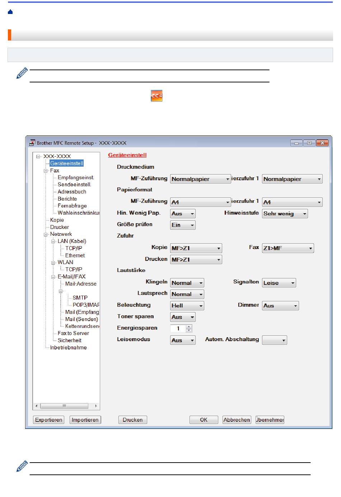Open the Hin. Wenig Pap. dropdown
The image size is (341, 497).
click(183, 214)
